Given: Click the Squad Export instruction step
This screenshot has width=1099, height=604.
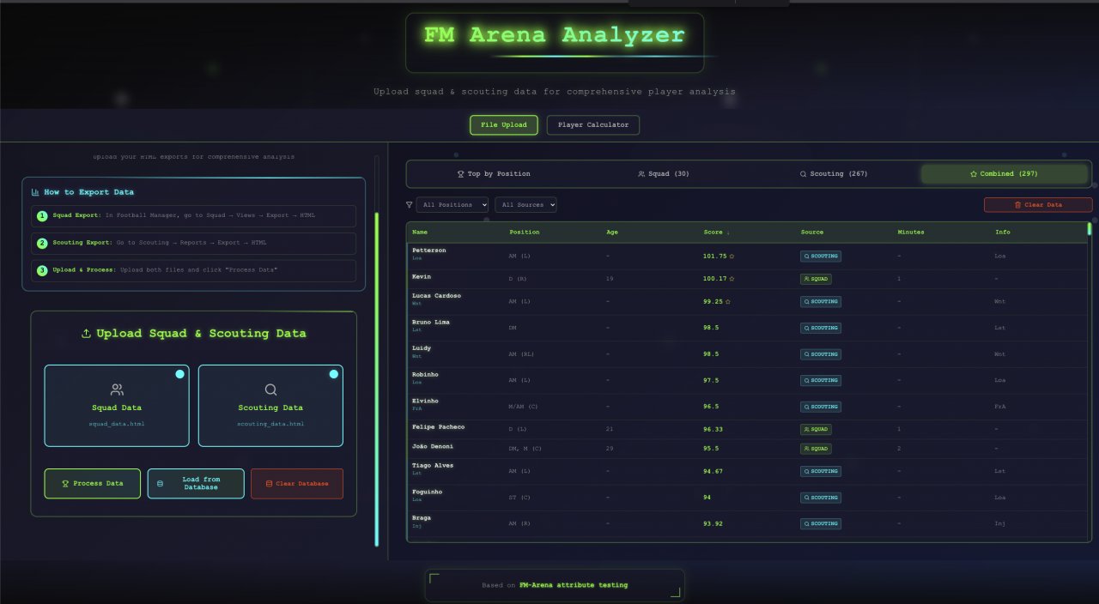Looking at the screenshot, I should point(193,215).
